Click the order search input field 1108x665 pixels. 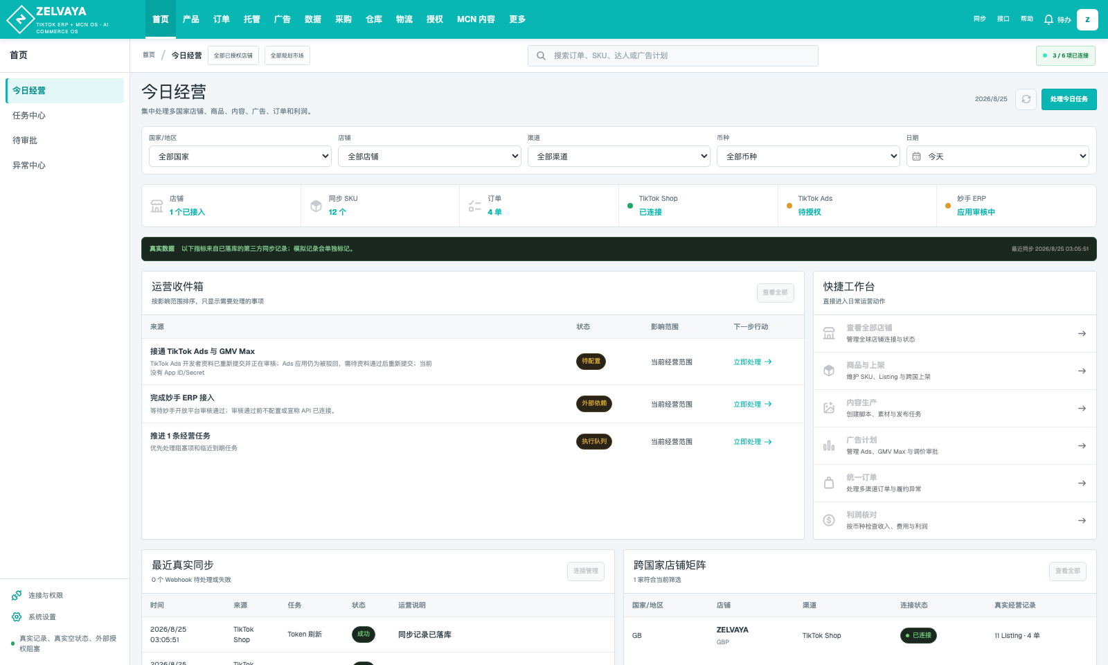point(673,55)
